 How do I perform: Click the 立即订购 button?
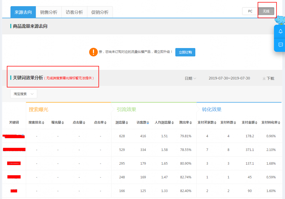point(185,52)
